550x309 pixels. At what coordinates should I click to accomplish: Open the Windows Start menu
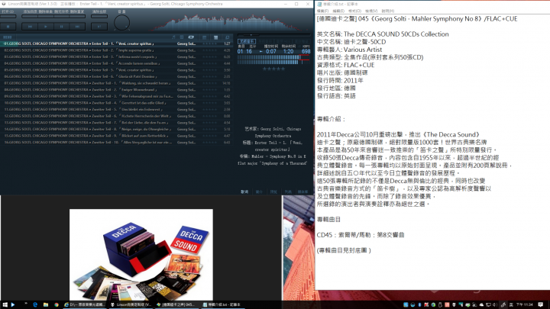click(5, 304)
